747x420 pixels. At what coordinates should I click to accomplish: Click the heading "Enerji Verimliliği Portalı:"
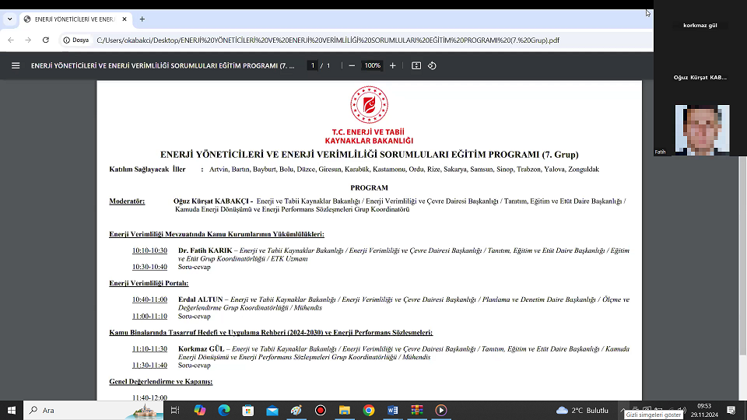[149, 283]
